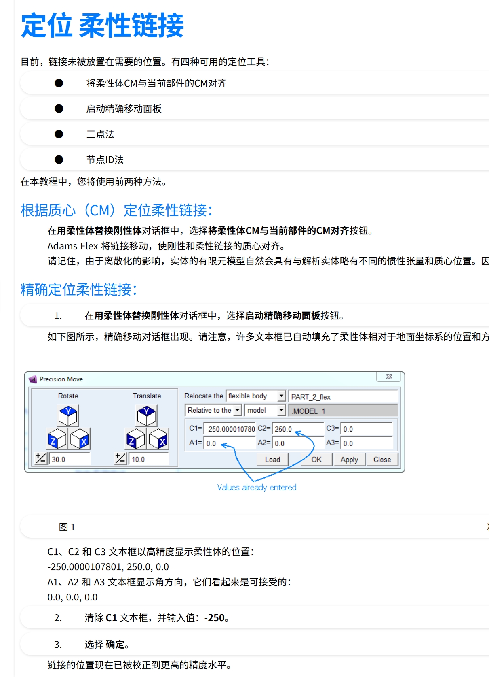This screenshot has width=489, height=677.
Task: Click the X close button of Precision Move
Action: click(389, 377)
